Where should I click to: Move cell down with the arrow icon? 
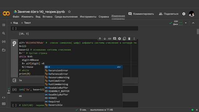pos(105,39)
